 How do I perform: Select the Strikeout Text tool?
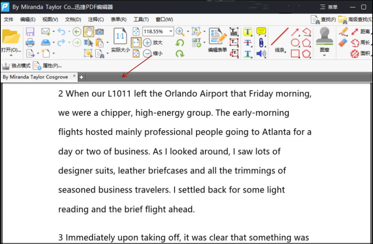[x=248, y=43]
